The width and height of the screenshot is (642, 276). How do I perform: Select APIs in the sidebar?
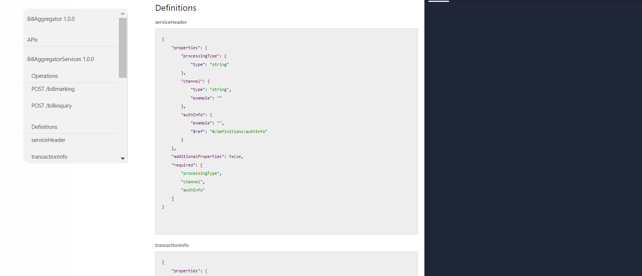point(32,40)
